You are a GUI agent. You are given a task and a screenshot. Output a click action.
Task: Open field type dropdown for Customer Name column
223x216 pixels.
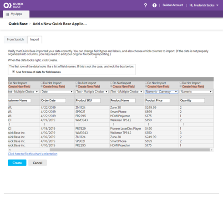tap(23, 92)
